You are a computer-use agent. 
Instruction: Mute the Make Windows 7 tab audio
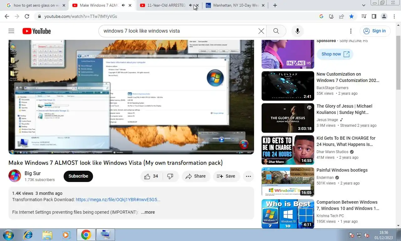123,5
